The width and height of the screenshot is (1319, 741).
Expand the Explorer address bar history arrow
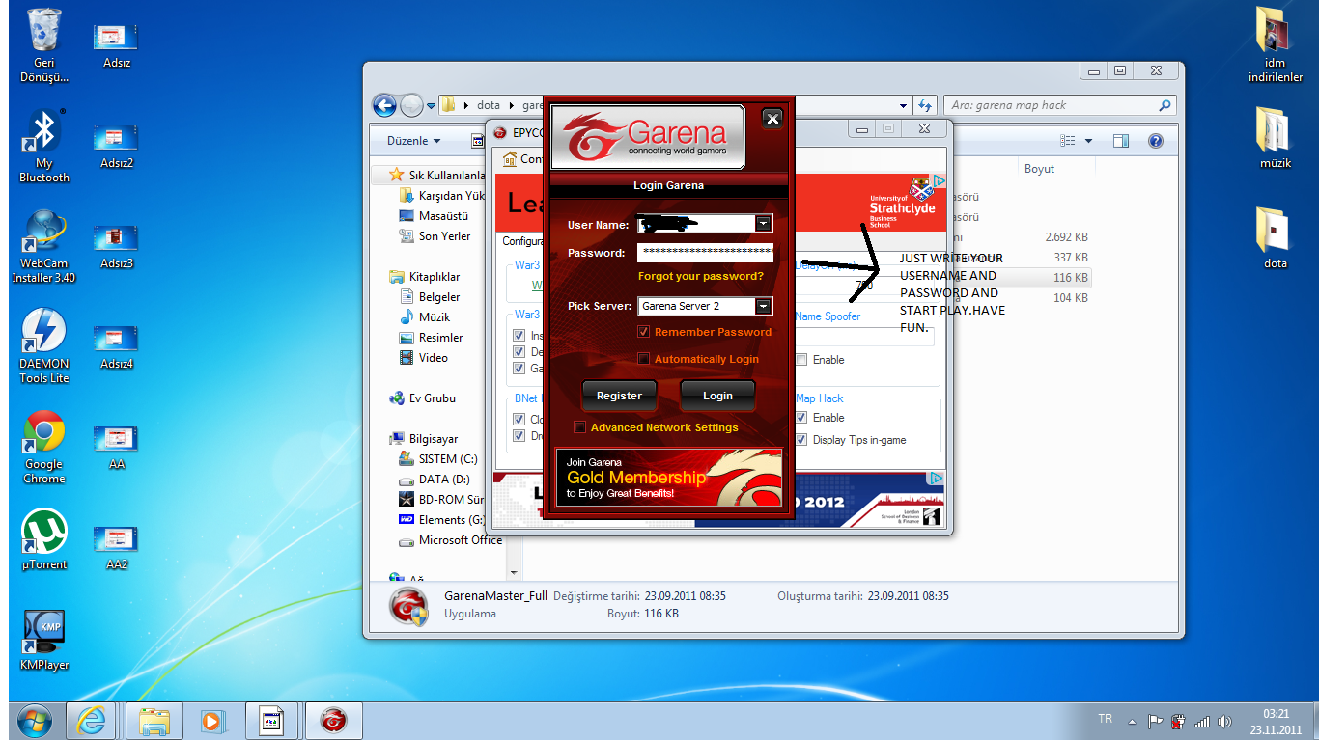point(904,105)
